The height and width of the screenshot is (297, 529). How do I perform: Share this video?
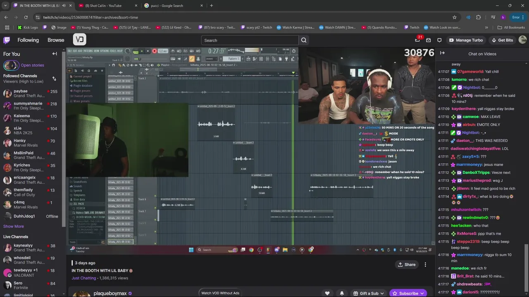407,264
